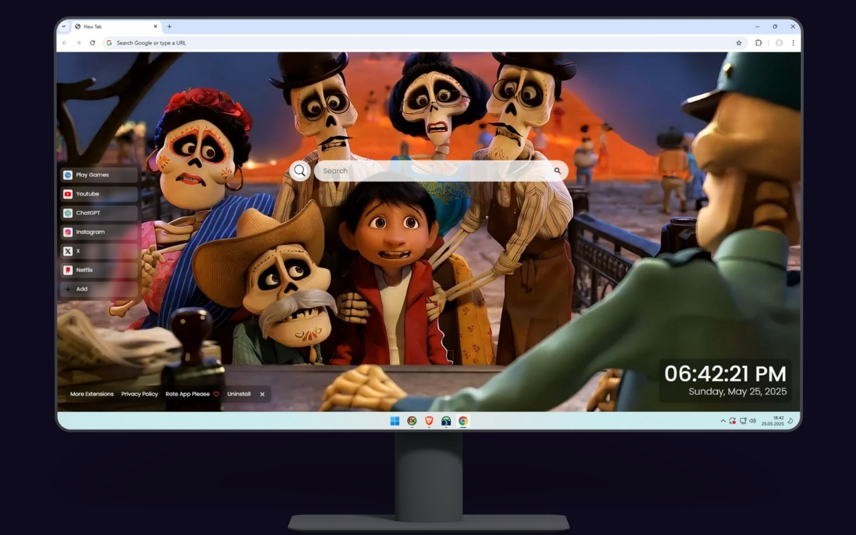
Task: Click the 06:42:21 PM clock widget
Action: 726,373
